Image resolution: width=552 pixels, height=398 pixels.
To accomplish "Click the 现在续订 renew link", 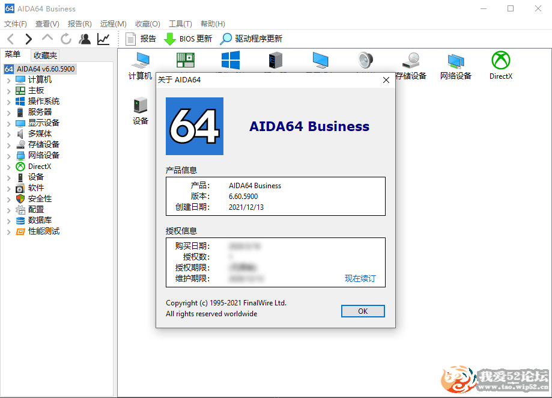I will 360,278.
